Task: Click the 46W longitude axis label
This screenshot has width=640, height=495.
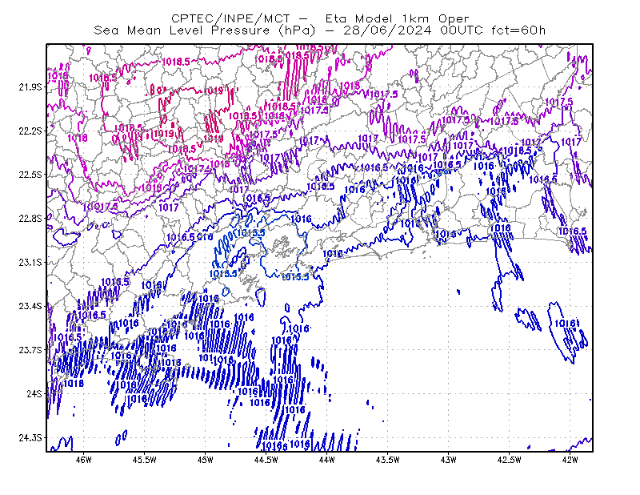Action: [x=84, y=460]
